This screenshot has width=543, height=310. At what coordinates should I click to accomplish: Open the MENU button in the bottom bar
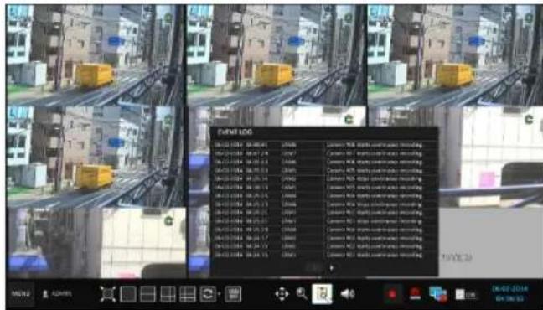click(x=20, y=293)
